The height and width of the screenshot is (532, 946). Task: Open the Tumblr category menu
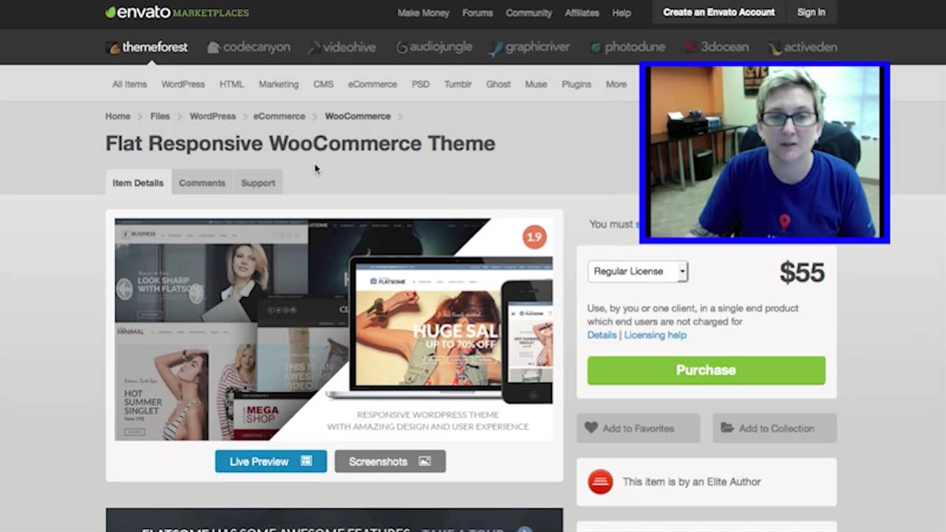coord(457,84)
